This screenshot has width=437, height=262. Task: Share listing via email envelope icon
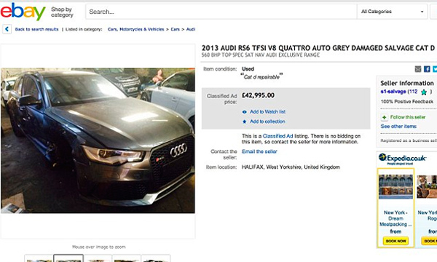(x=418, y=68)
